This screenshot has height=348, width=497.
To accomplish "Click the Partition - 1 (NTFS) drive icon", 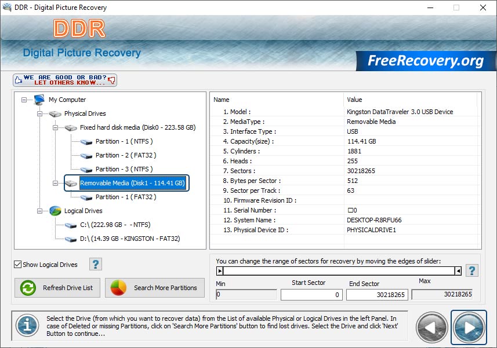I will (86, 142).
